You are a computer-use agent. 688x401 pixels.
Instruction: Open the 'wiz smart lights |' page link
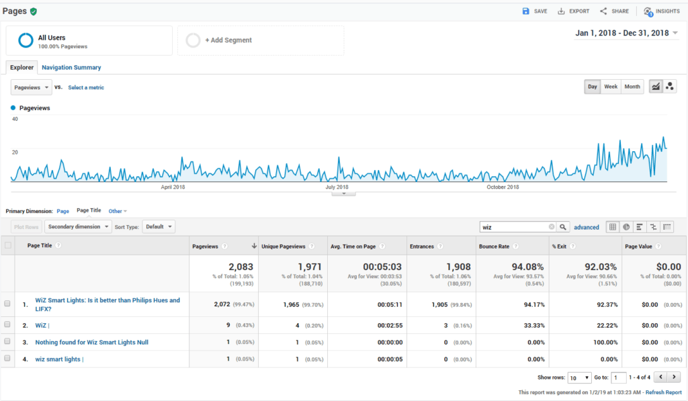(x=59, y=359)
